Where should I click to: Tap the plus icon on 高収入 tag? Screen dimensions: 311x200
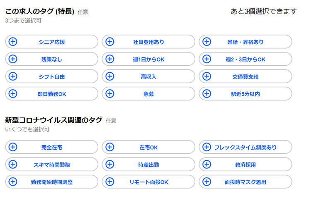click(110, 76)
